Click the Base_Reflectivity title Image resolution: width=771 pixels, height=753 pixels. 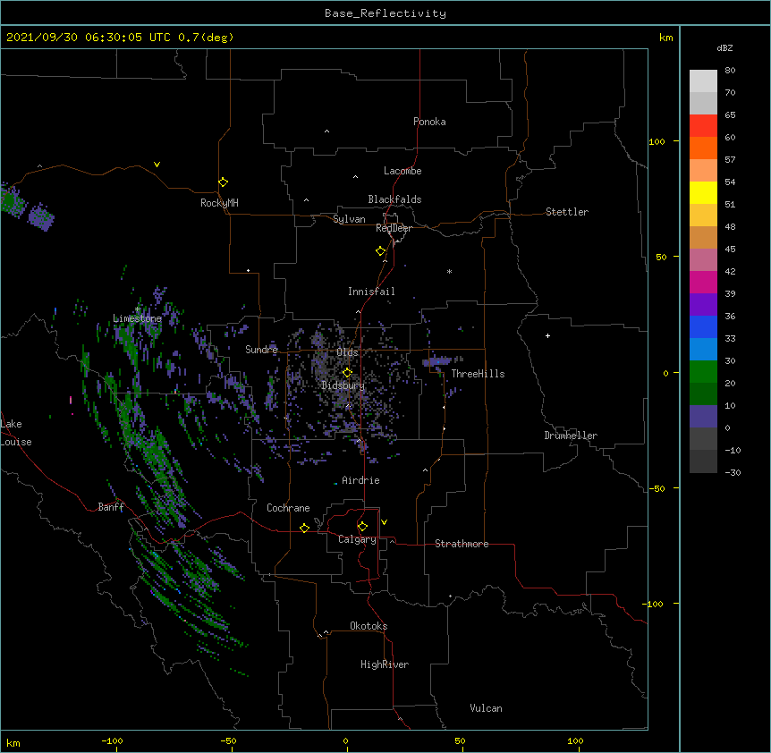coord(385,13)
